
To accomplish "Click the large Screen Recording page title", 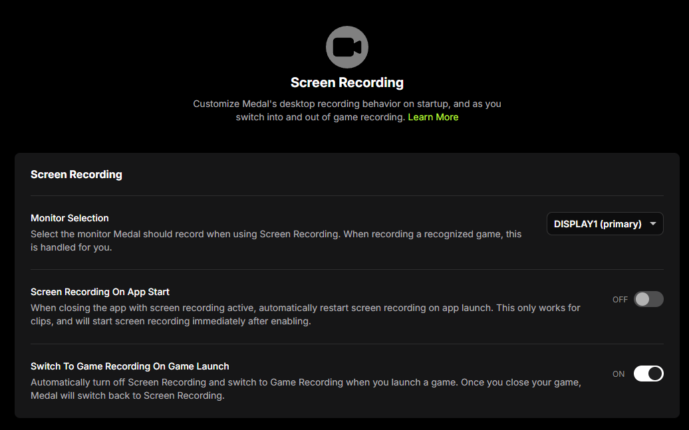I will coord(347,82).
